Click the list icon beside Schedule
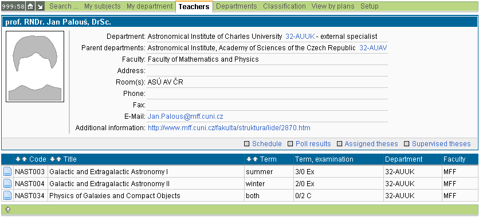 click(x=247, y=144)
